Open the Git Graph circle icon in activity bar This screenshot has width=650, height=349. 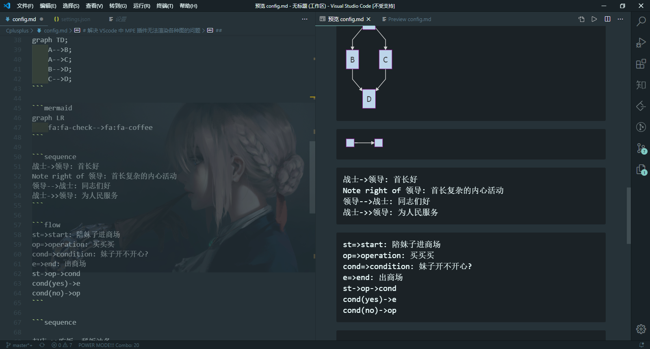(641, 127)
